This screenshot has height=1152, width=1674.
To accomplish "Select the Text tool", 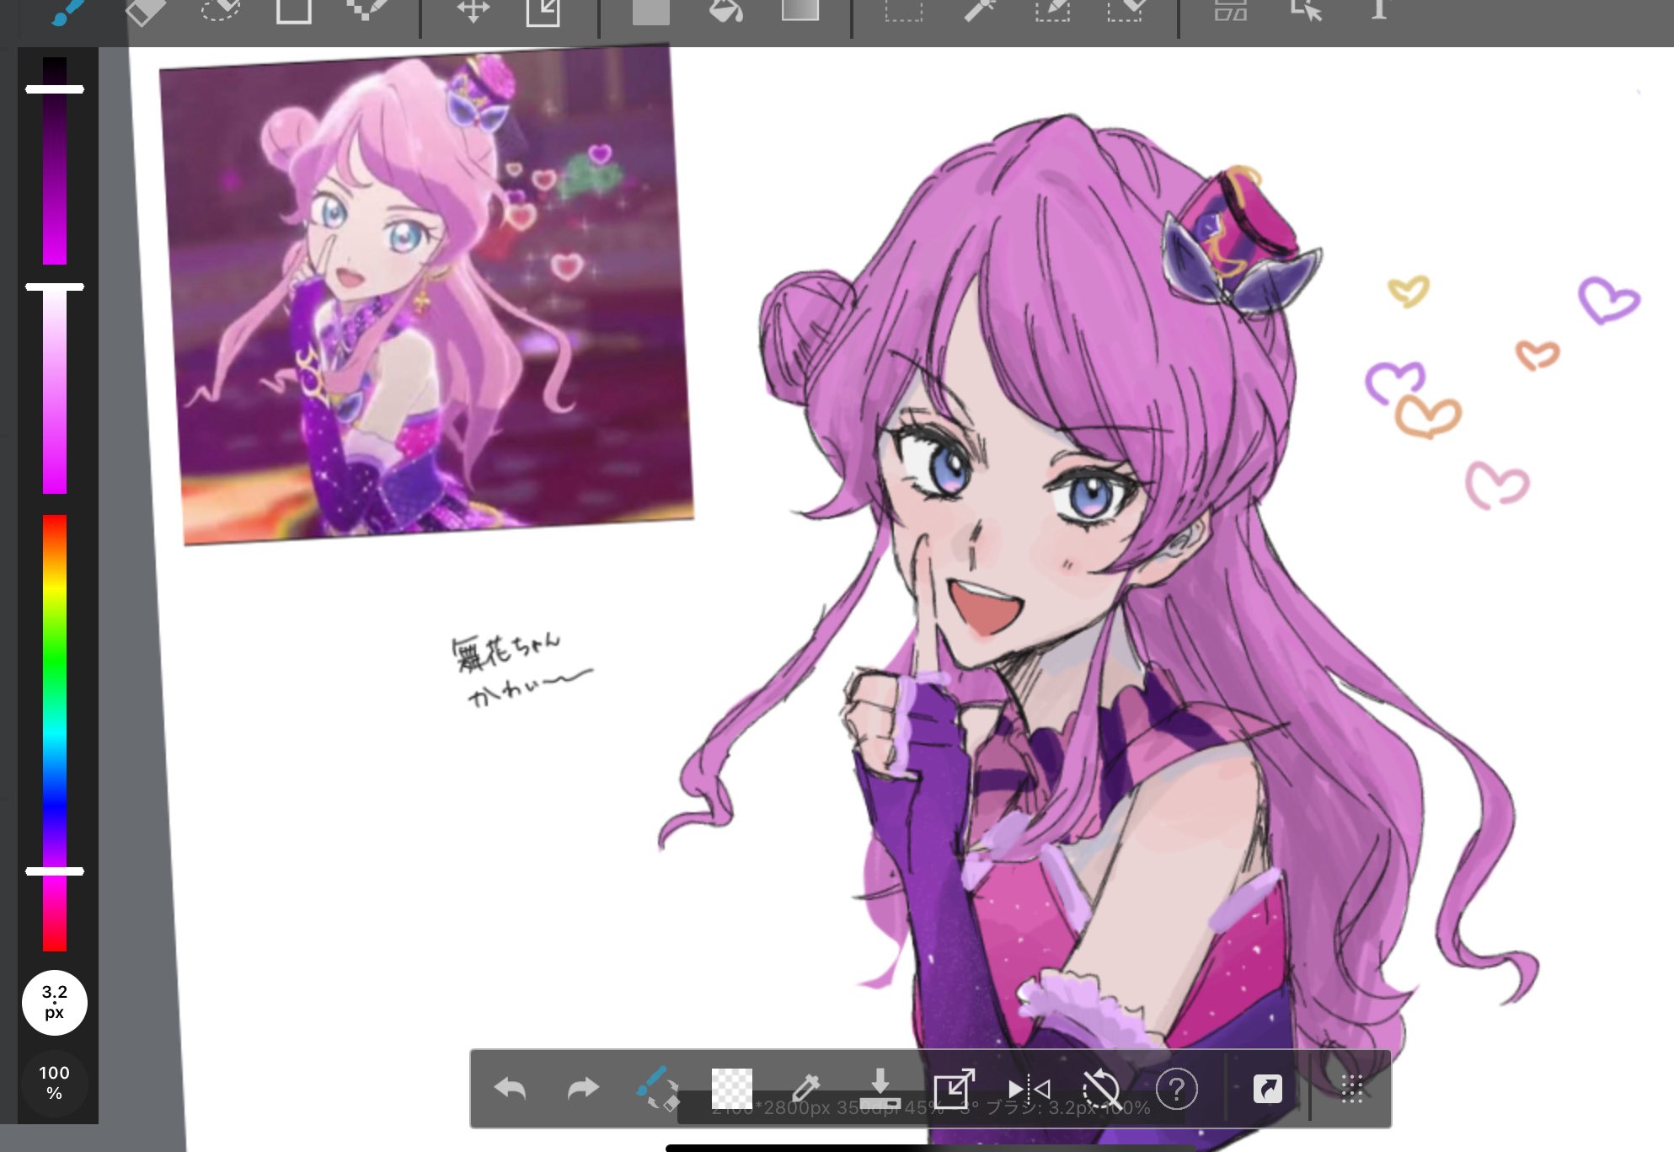I will [1379, 9].
